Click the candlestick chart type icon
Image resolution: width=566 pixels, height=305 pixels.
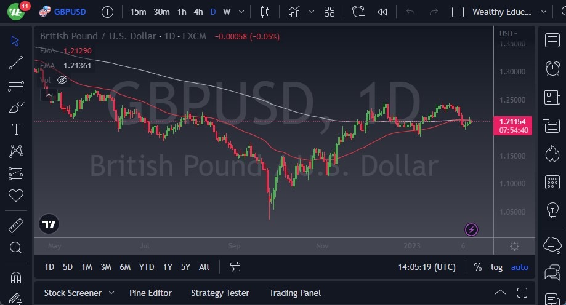coord(265,12)
